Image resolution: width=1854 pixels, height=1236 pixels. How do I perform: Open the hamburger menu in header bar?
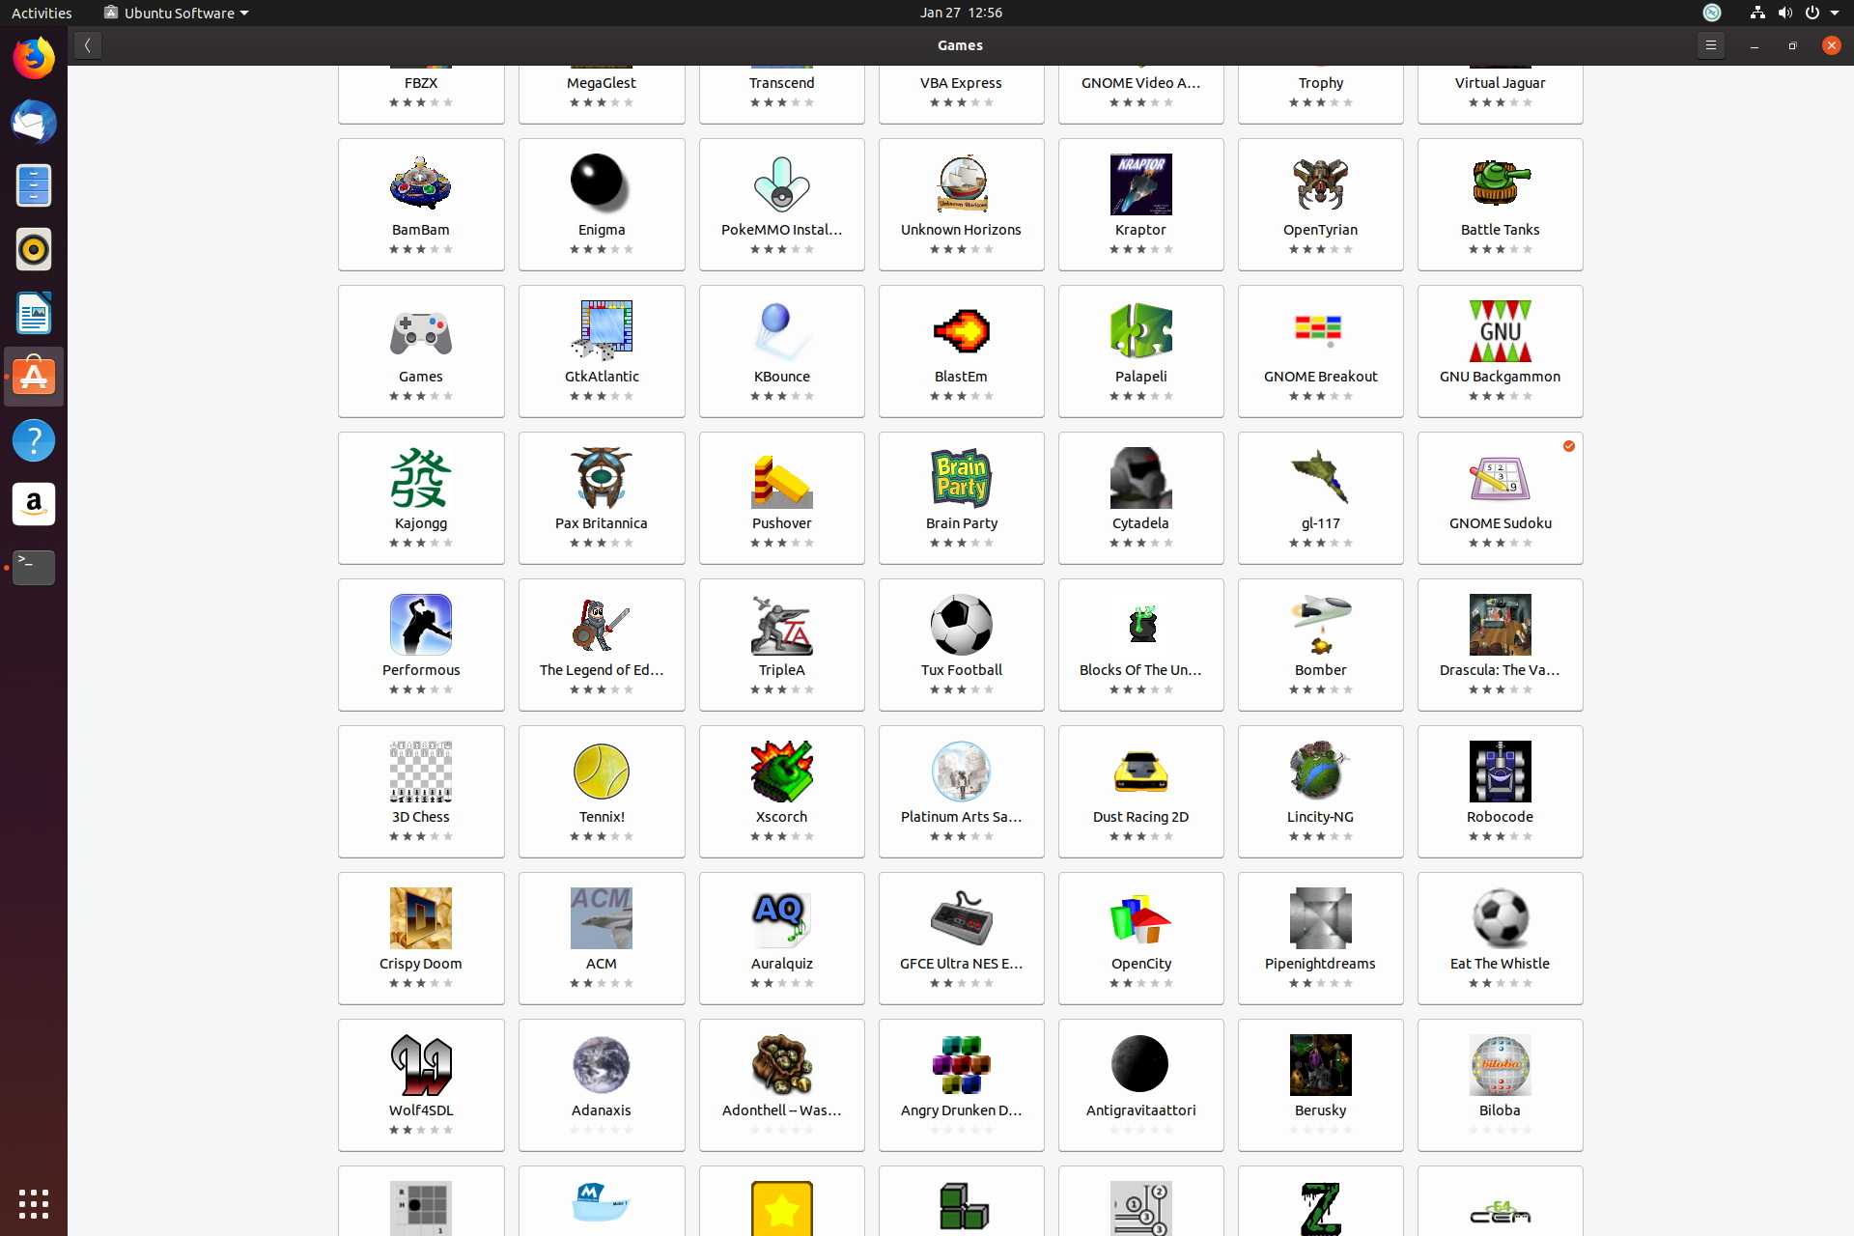[x=1709, y=45]
